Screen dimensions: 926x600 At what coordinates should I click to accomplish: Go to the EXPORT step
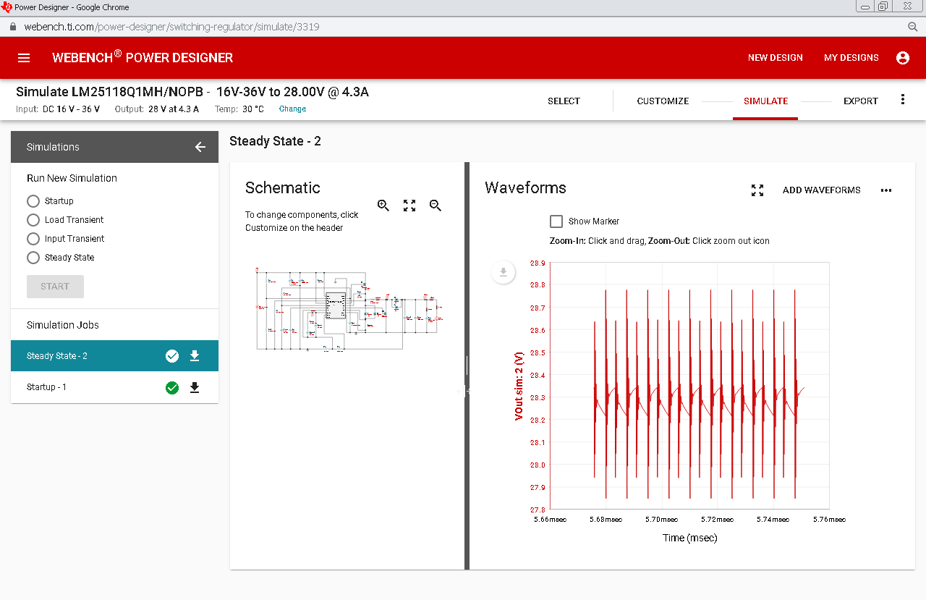tap(861, 101)
